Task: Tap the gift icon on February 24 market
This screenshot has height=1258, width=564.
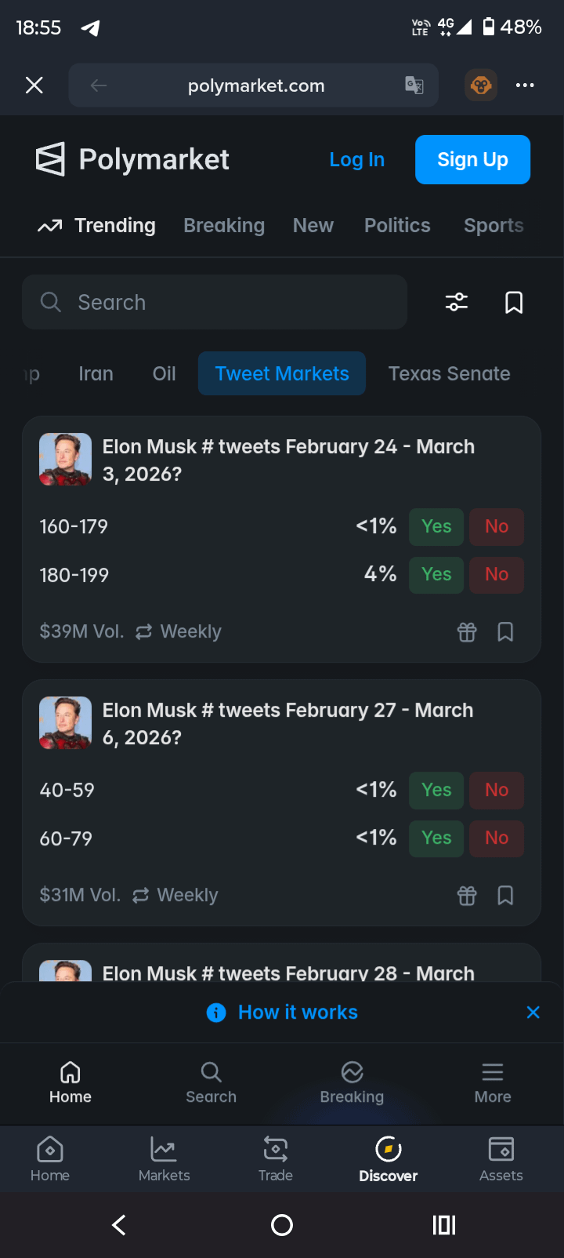Action: point(467,632)
